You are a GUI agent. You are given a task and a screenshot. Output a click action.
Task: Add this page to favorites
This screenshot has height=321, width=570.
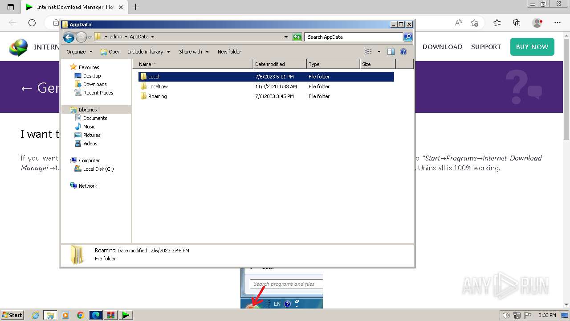475,23
